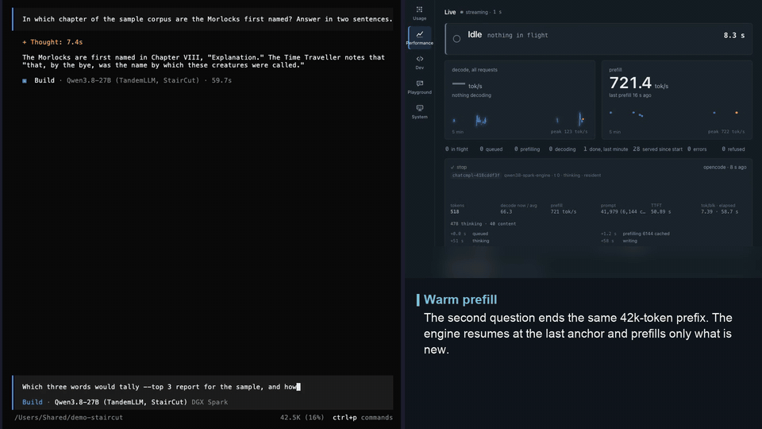Click '478 thinking · 40 content' line
The image size is (762, 429).
point(483,224)
